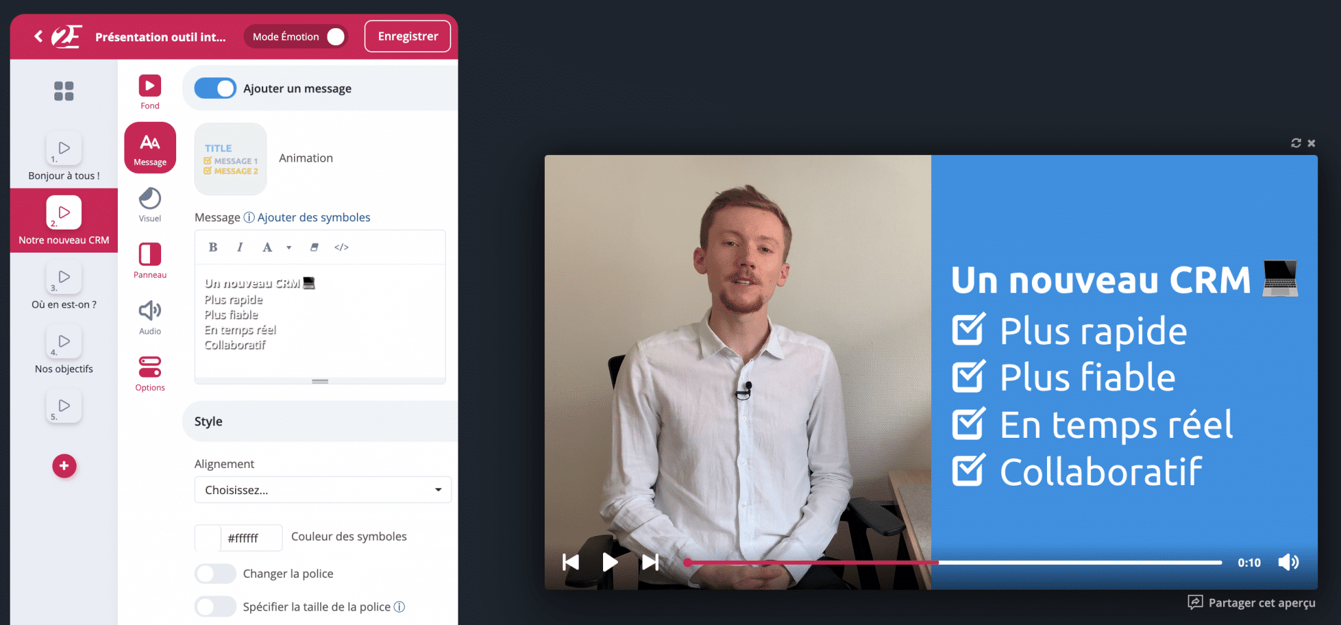Screen dimensions: 1341x625
Task: Open the text color dropdown arrow
Action: (289, 247)
